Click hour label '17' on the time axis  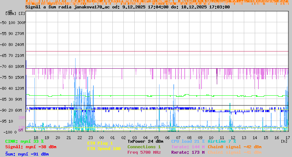288,138
